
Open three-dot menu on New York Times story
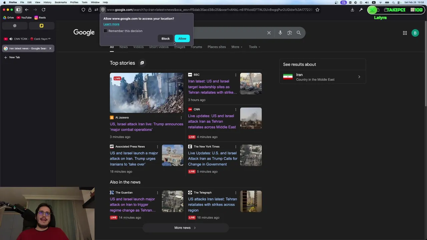236,147
